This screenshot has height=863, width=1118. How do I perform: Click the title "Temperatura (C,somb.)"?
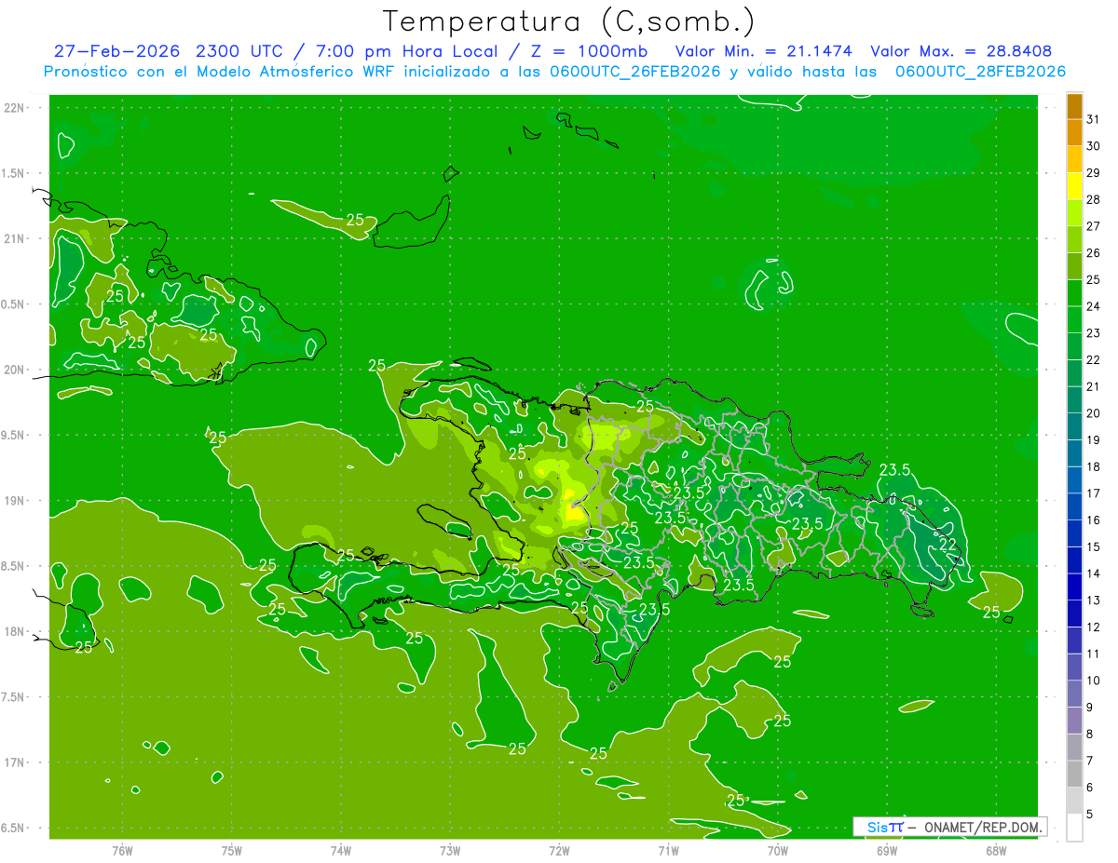pos(568,20)
